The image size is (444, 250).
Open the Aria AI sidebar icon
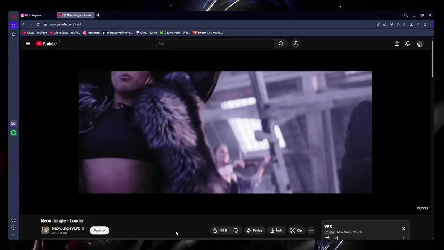[14, 124]
